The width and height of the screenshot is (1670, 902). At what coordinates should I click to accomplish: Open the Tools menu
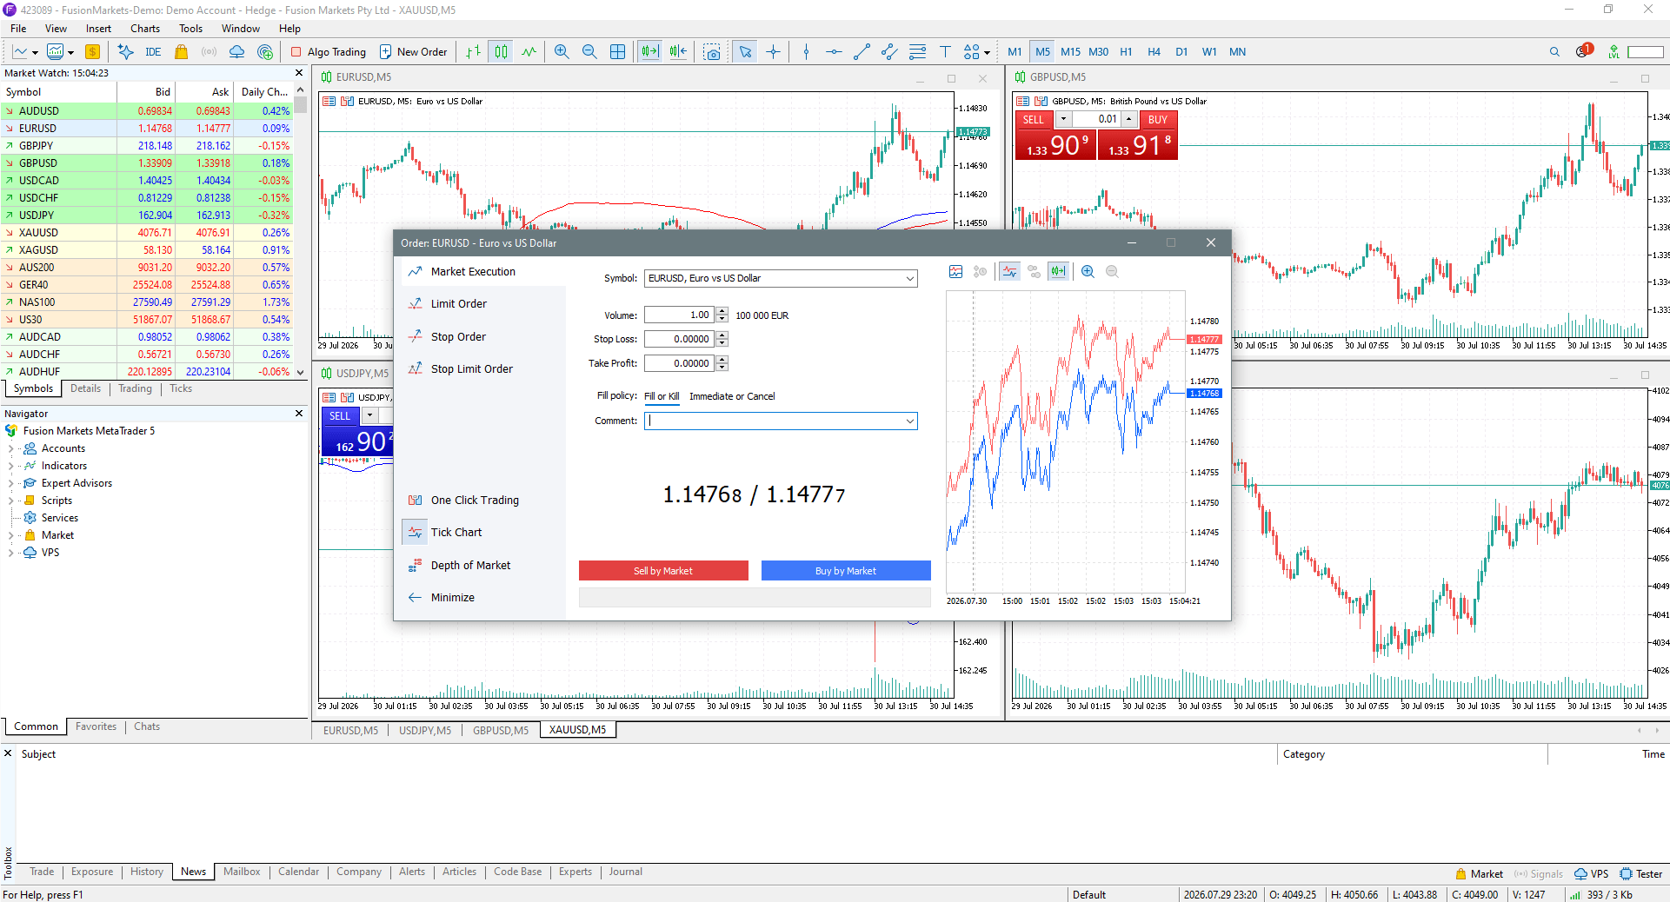[x=190, y=29]
